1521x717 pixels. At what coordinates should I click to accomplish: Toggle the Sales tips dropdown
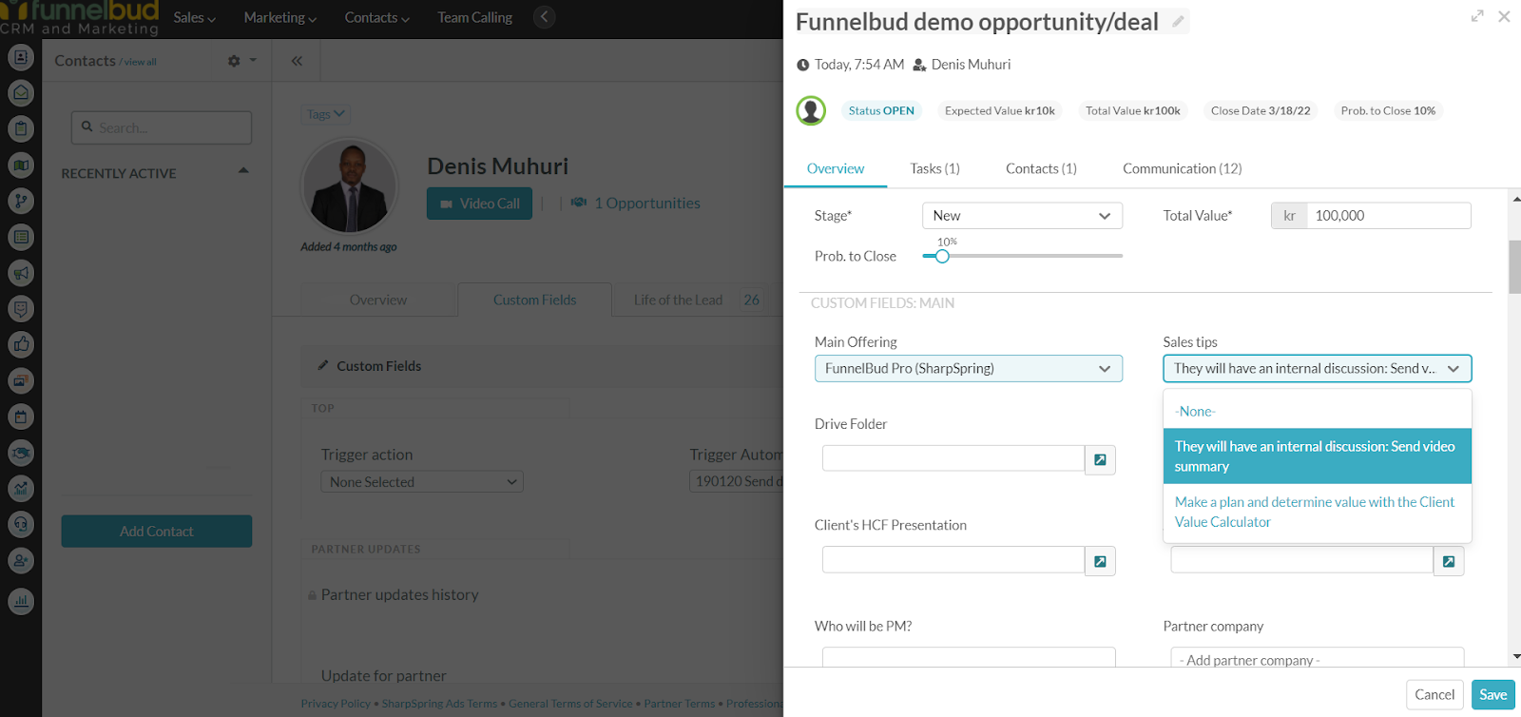tap(1318, 369)
